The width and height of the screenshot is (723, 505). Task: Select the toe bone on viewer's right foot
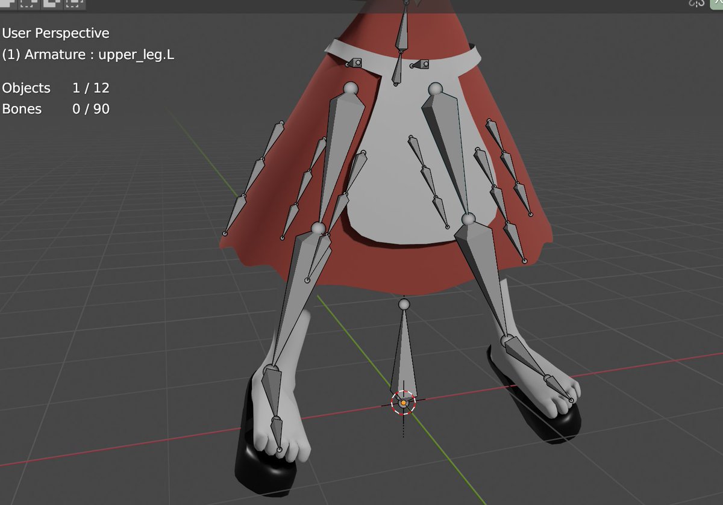[x=559, y=387]
